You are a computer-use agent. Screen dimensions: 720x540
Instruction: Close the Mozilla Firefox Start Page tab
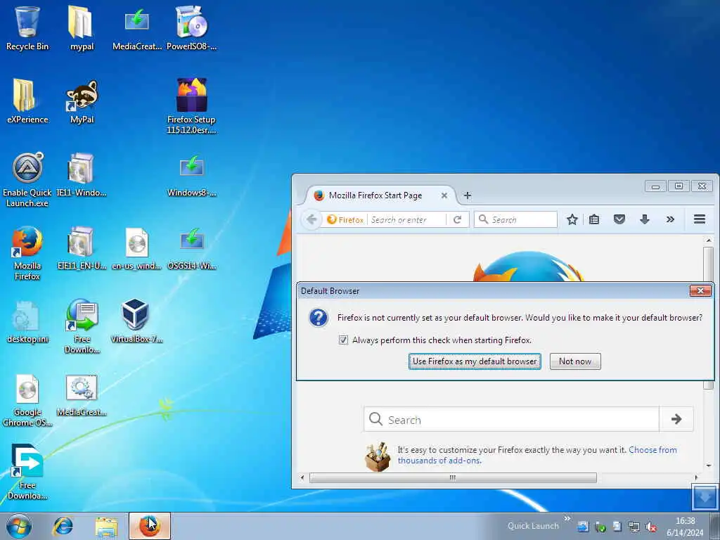[444, 195]
